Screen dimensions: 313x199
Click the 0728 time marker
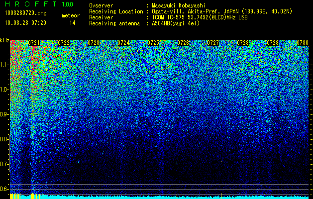pos(243,43)
